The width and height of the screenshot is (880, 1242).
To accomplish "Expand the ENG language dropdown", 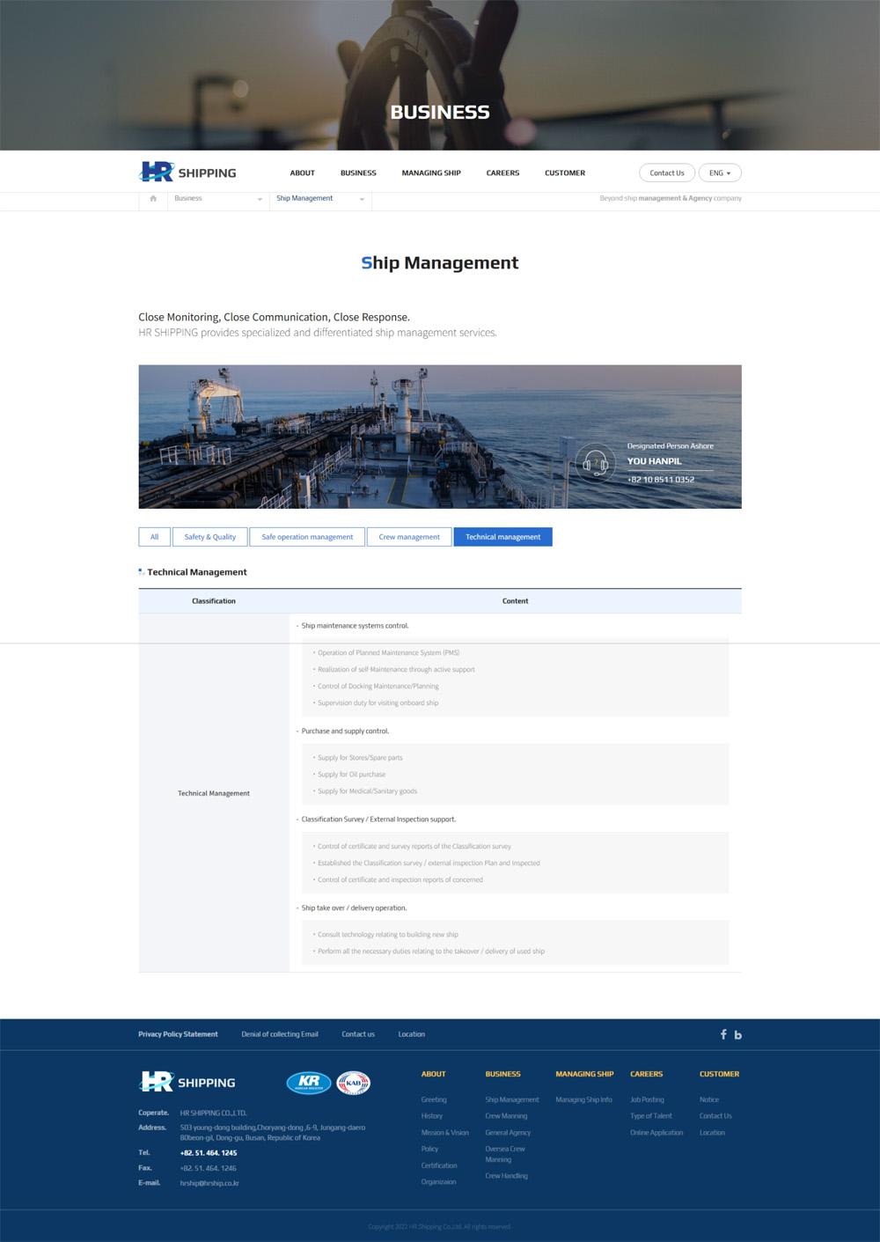I will click(719, 173).
